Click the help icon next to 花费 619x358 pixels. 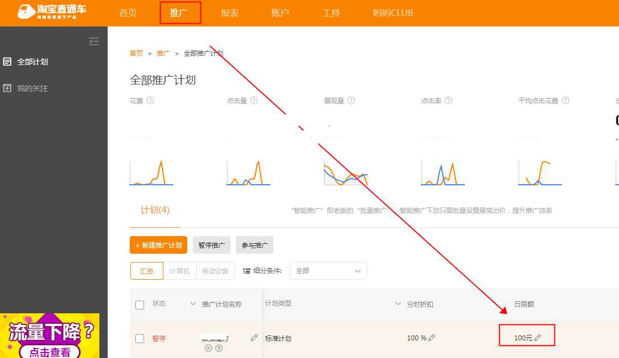pyautogui.click(x=150, y=101)
